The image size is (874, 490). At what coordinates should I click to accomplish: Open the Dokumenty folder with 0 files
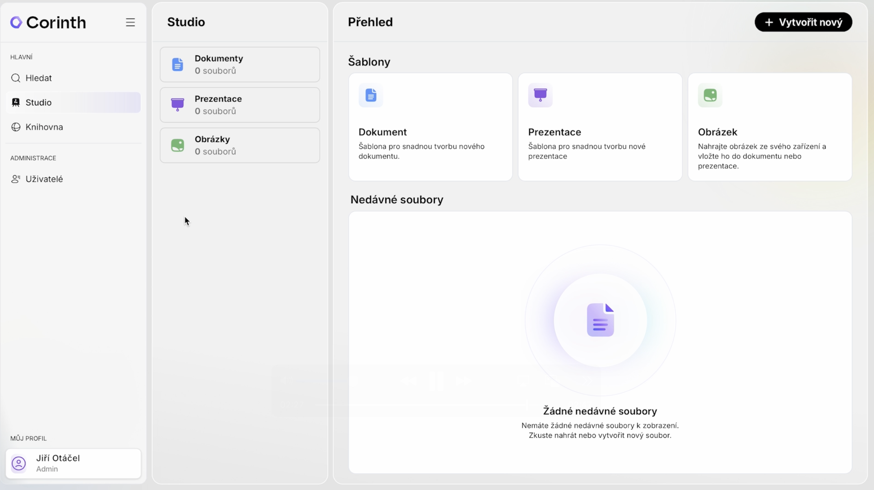[x=240, y=65]
